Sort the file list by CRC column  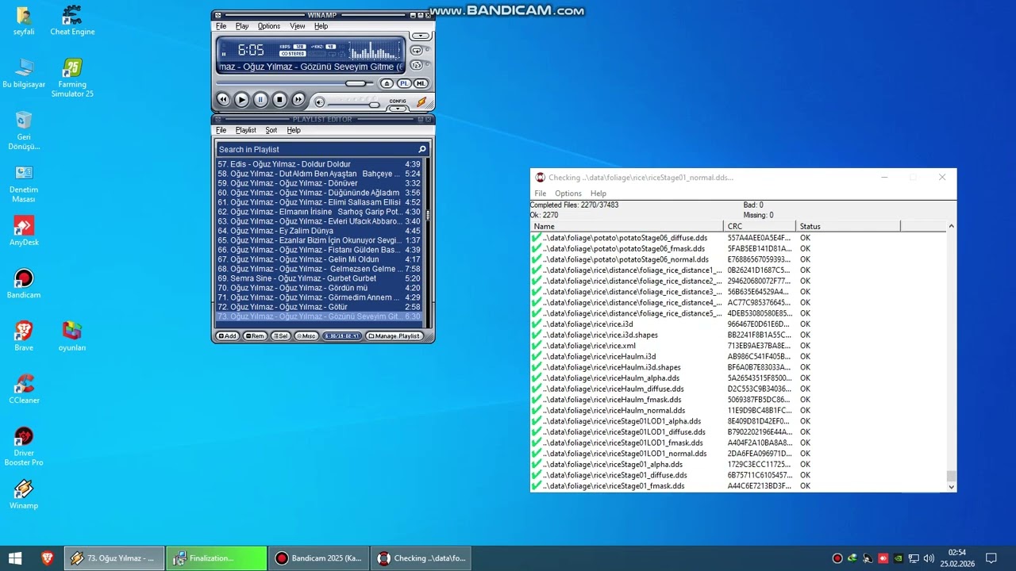[x=759, y=226]
